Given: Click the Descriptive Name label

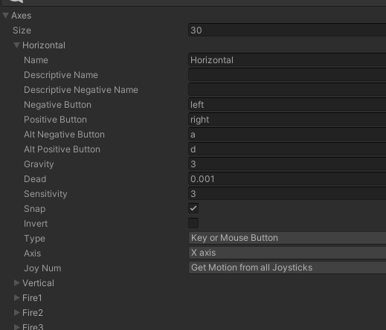Looking at the screenshot, I should (61, 75).
